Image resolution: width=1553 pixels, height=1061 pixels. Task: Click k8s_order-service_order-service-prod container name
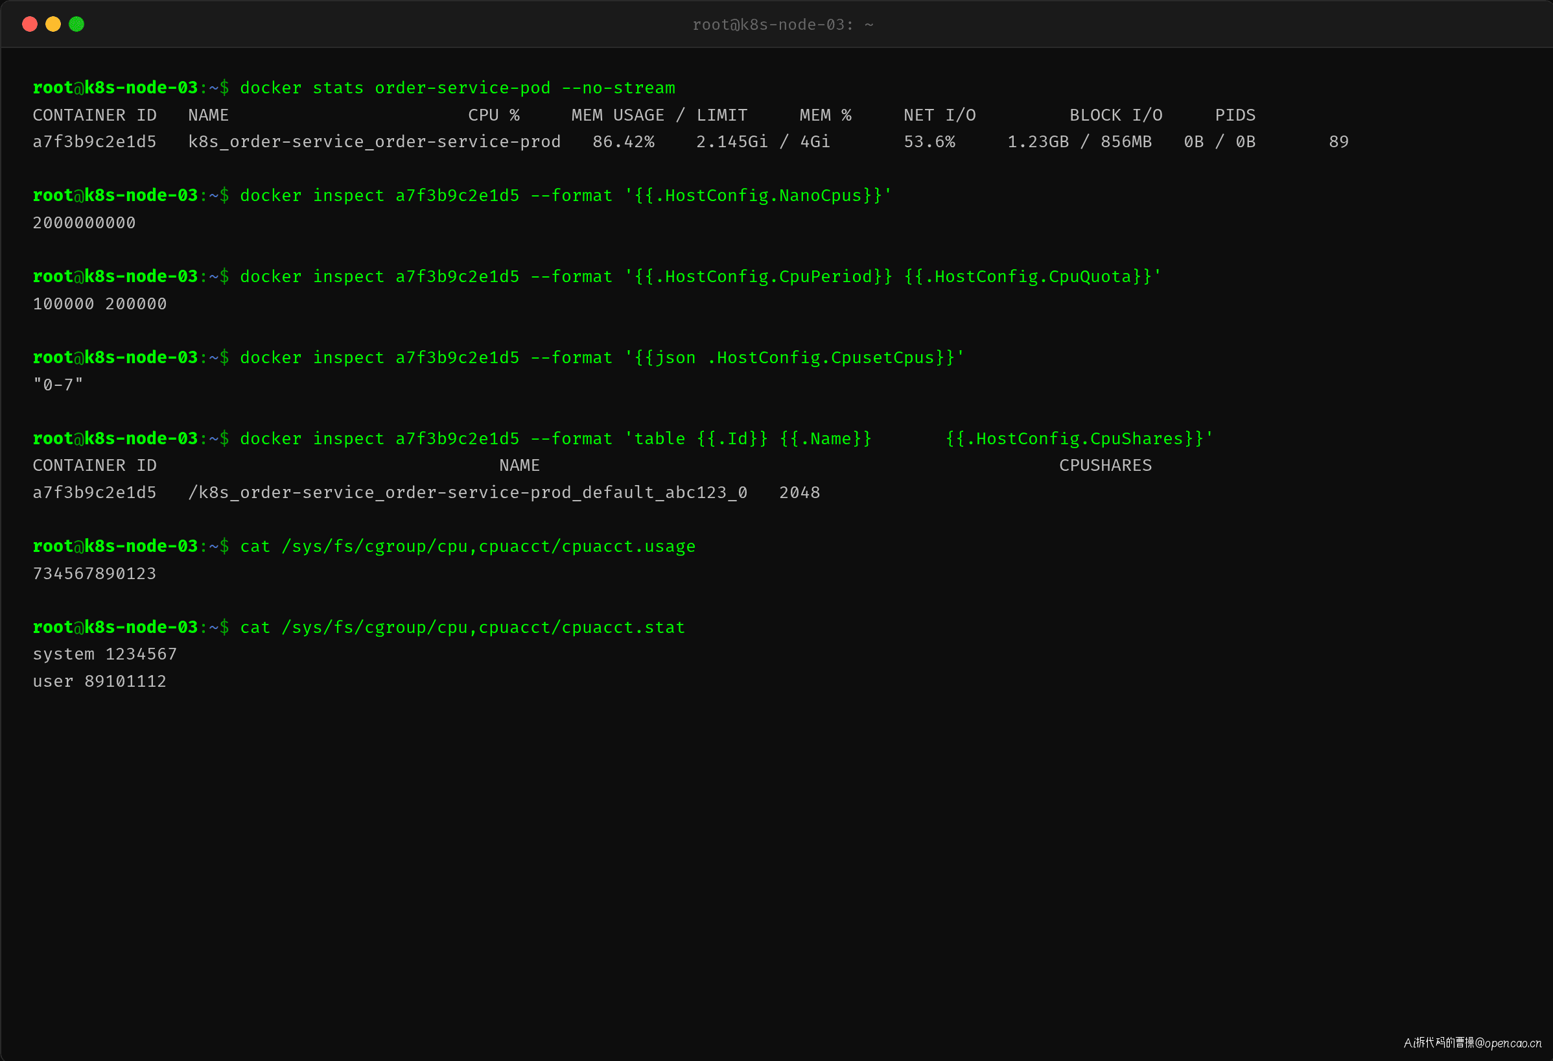374,142
